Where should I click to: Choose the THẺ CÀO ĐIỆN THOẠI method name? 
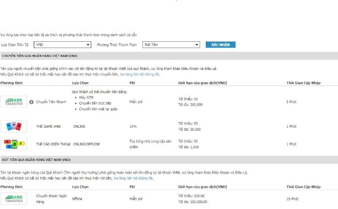(x=53, y=144)
